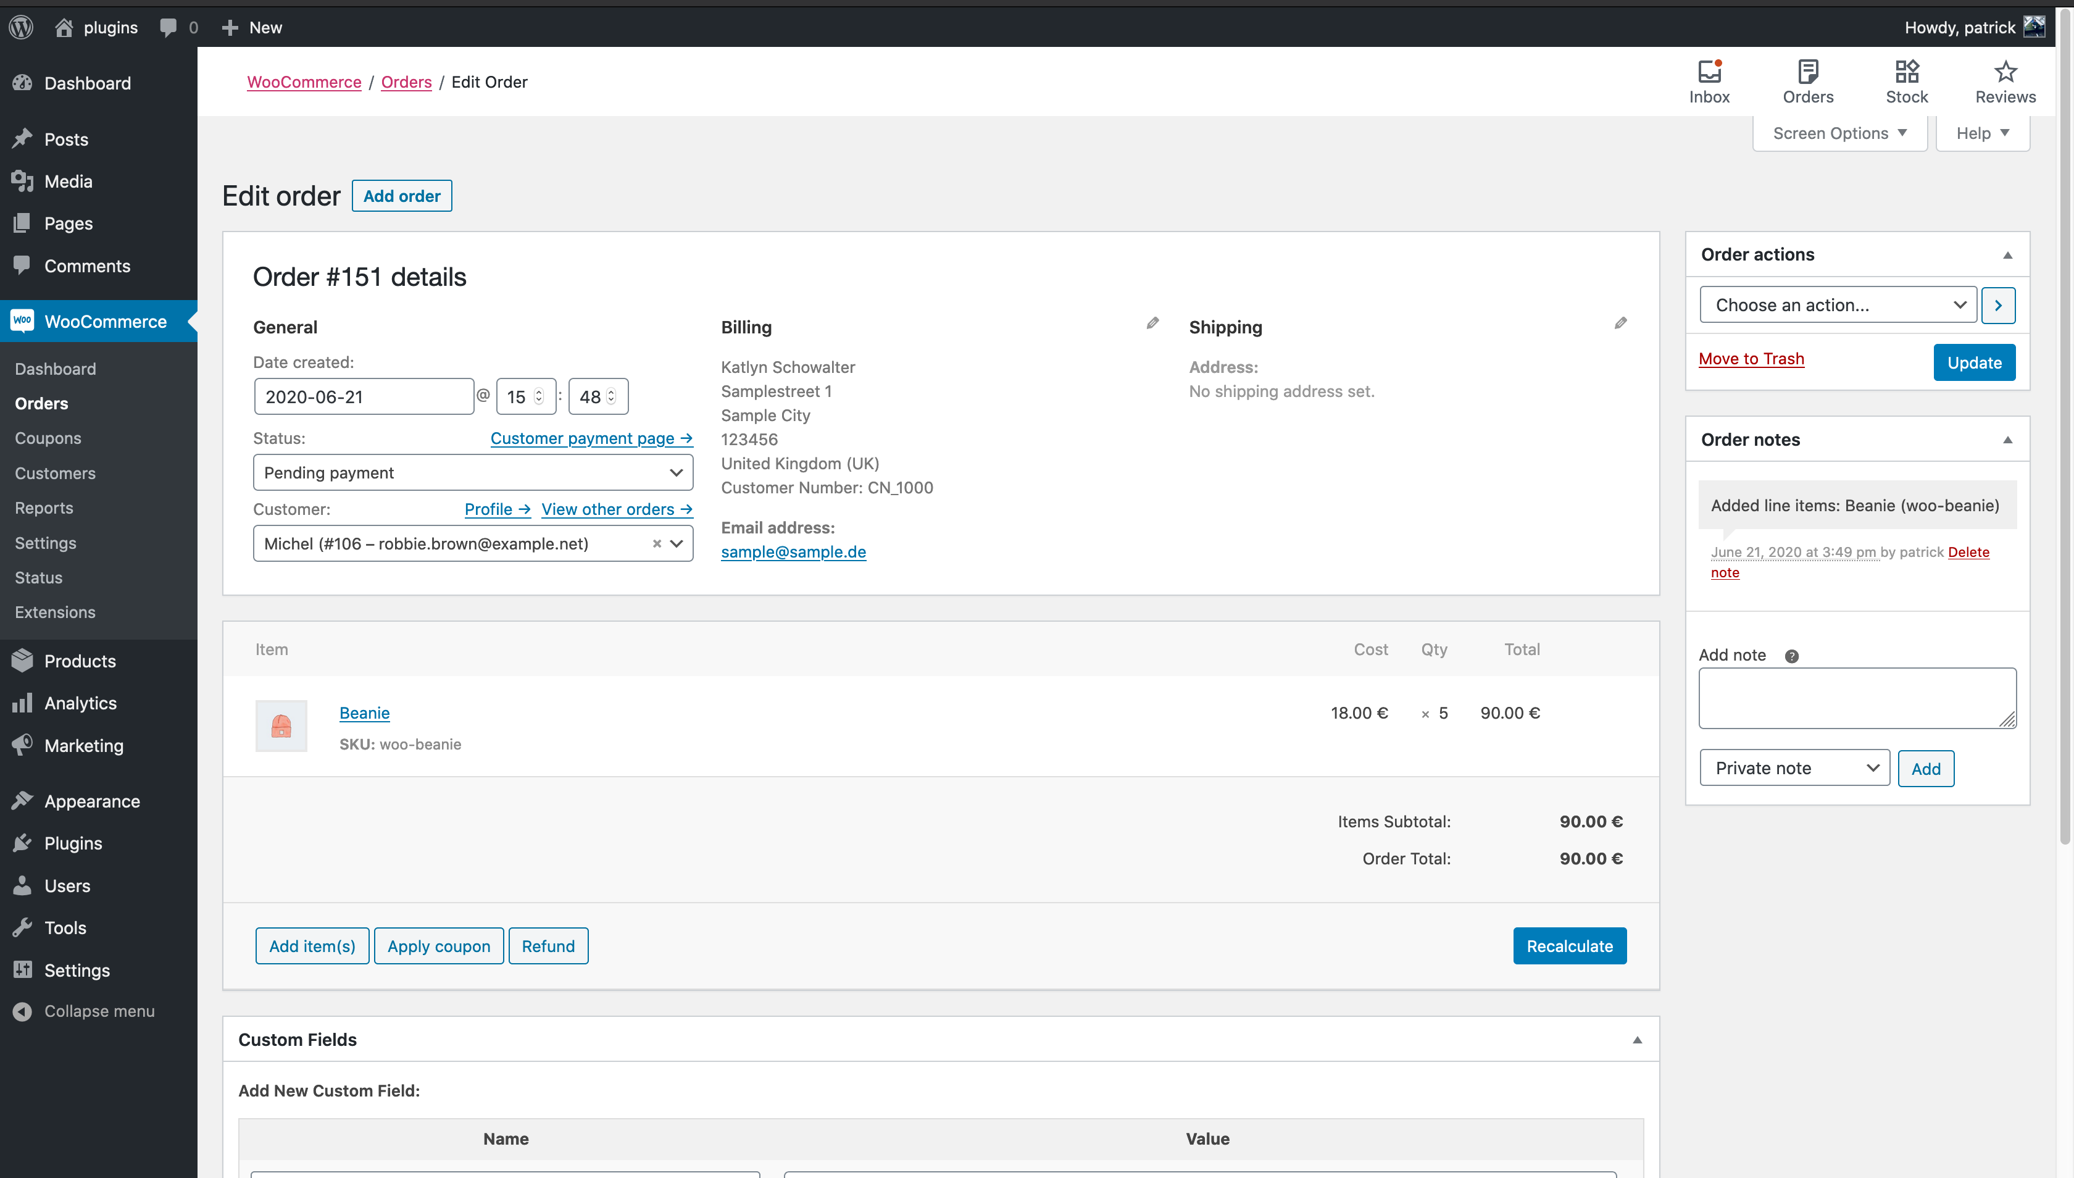This screenshot has height=1178, width=2074.
Task: Open the WooCommerce Orders submenu item
Action: pyautogui.click(x=41, y=403)
